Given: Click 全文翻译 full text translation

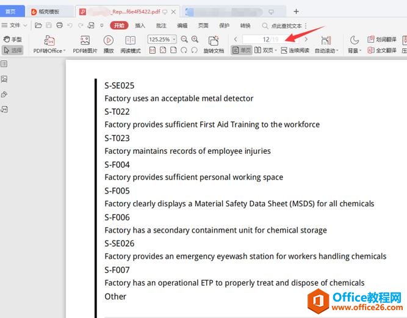Looking at the screenshot, I should click(382, 50).
